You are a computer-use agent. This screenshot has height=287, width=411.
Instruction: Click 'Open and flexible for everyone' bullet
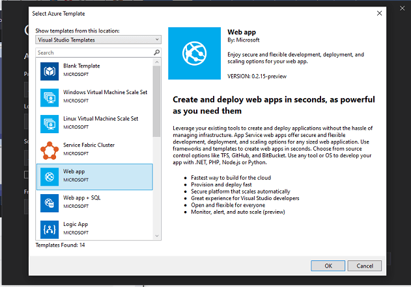tap(228, 205)
